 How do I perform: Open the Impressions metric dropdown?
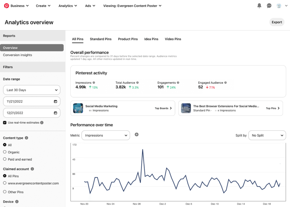coord(105,135)
